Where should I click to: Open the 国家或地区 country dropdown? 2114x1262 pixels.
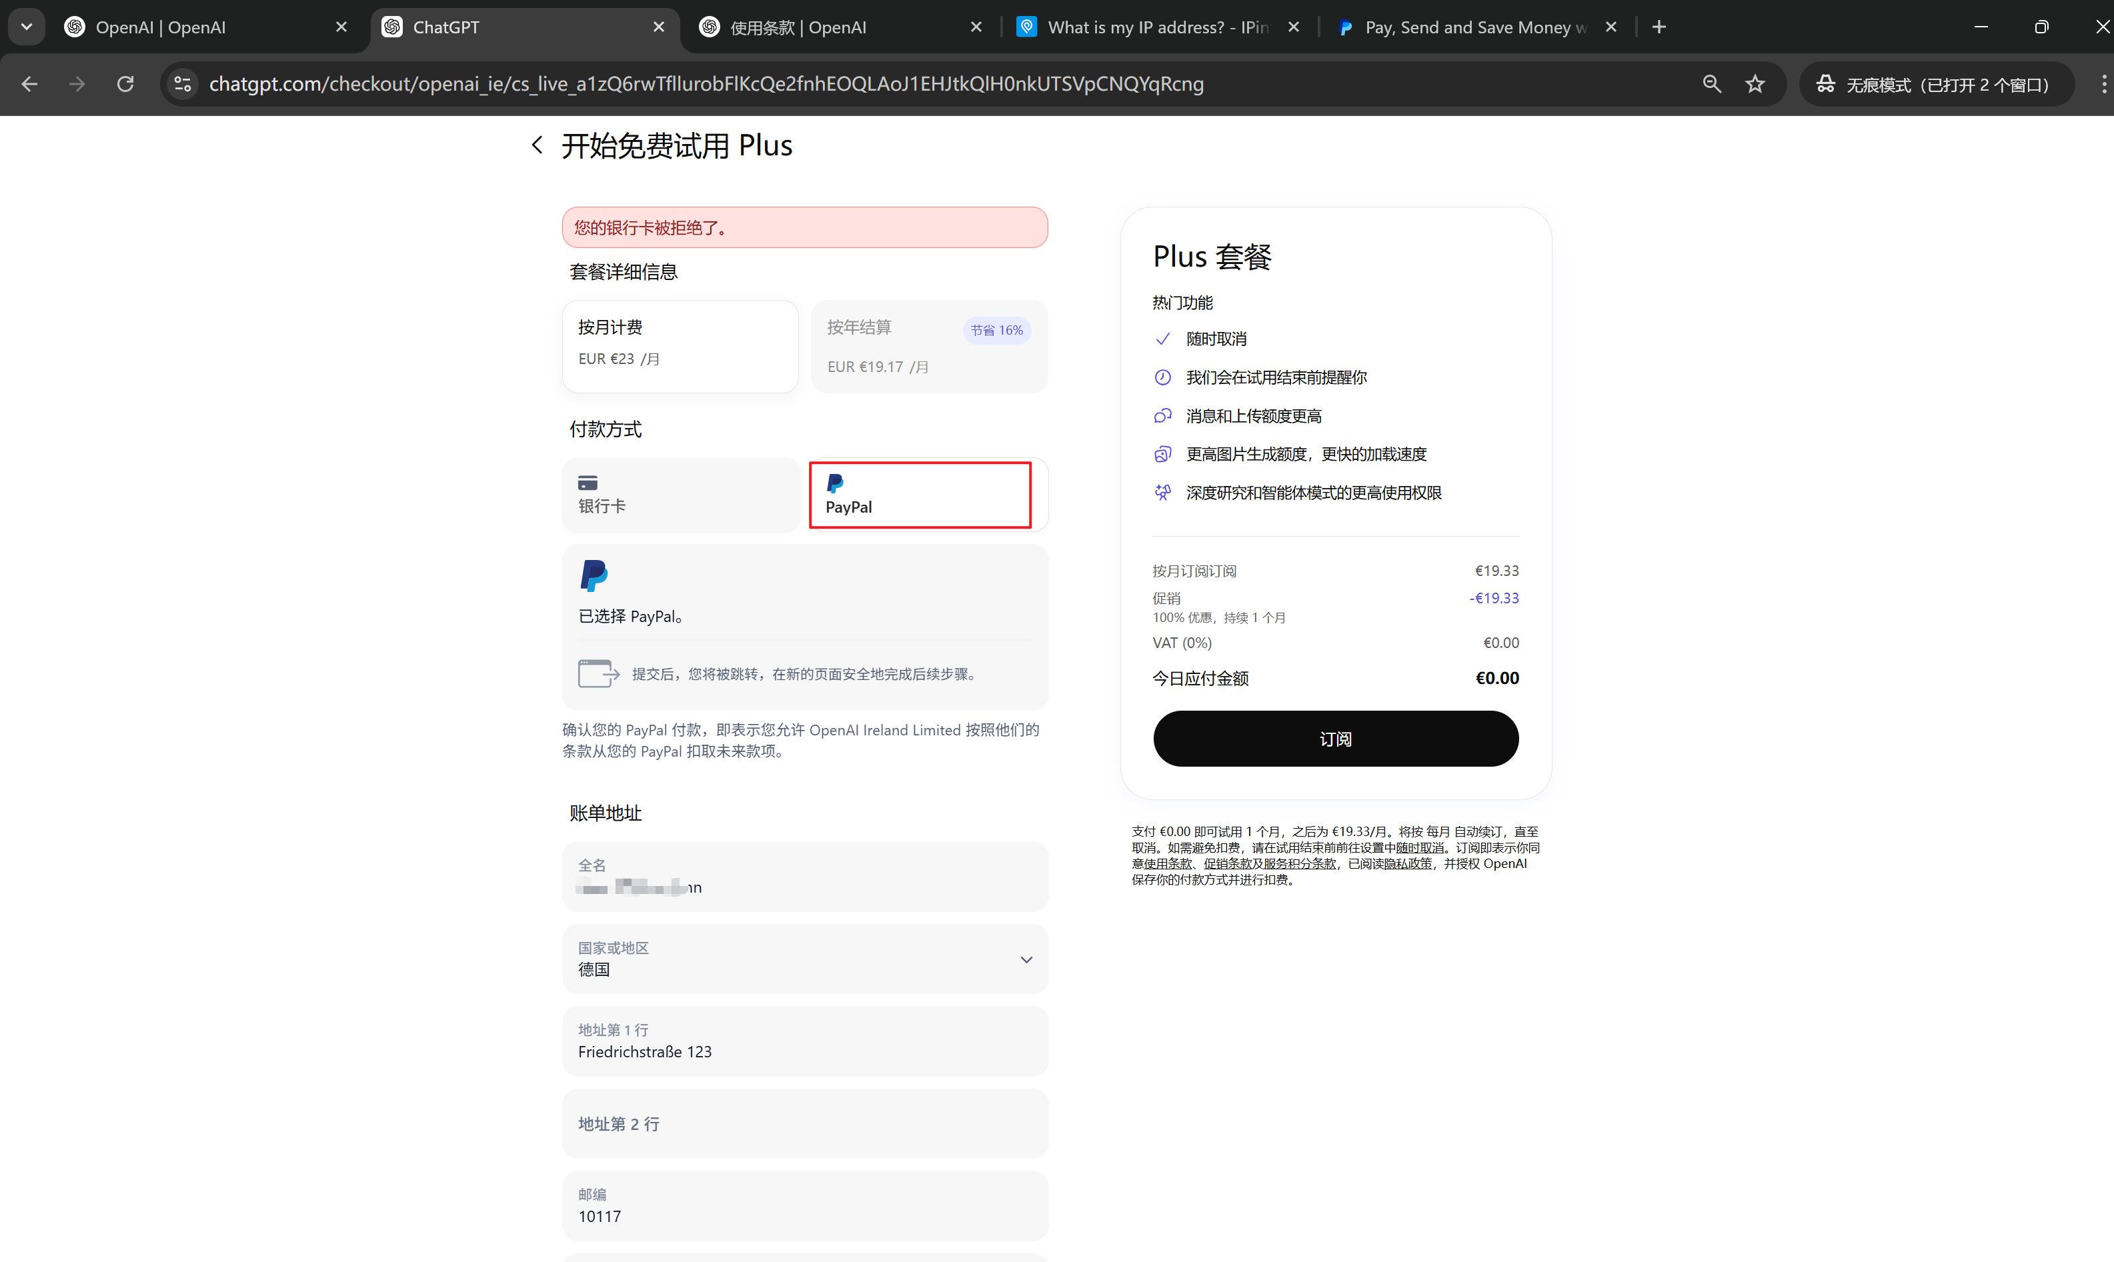(x=805, y=959)
